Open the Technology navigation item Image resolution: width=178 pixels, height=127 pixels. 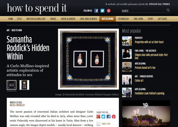123,19
